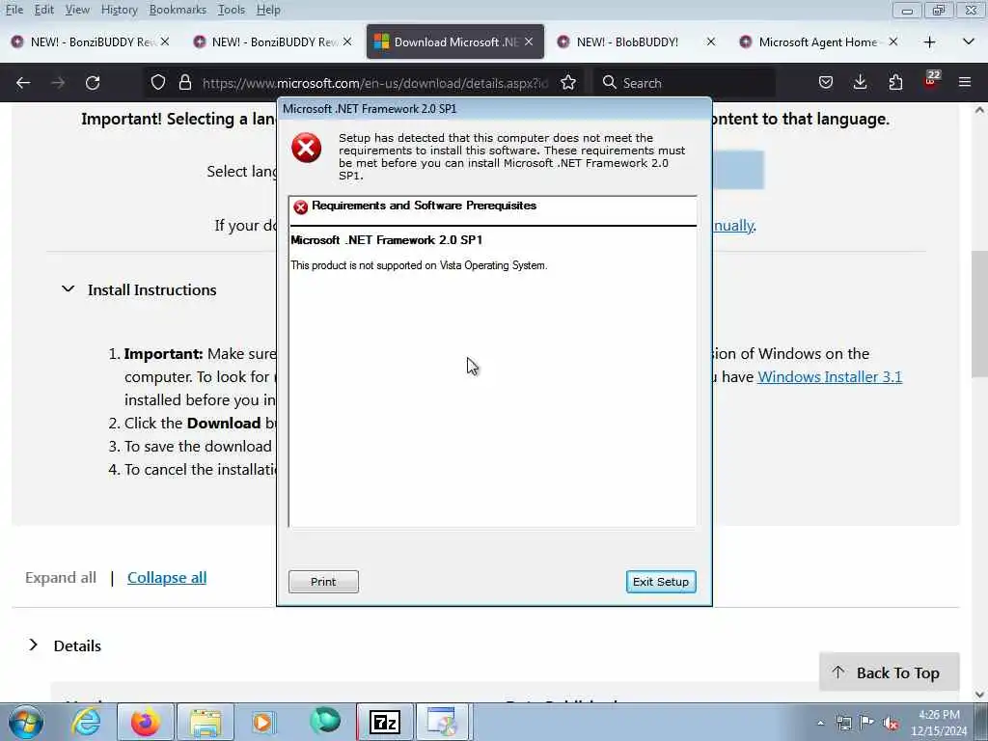
Task: Open the Tools menu
Action: 232,10
